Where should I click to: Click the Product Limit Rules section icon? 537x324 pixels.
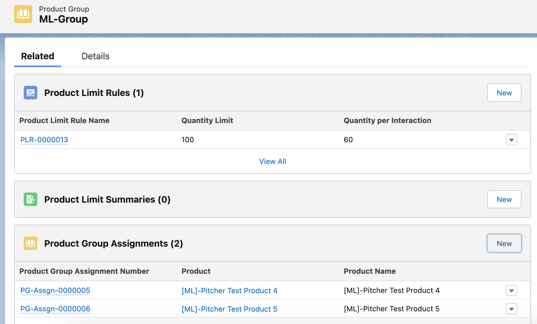point(31,93)
